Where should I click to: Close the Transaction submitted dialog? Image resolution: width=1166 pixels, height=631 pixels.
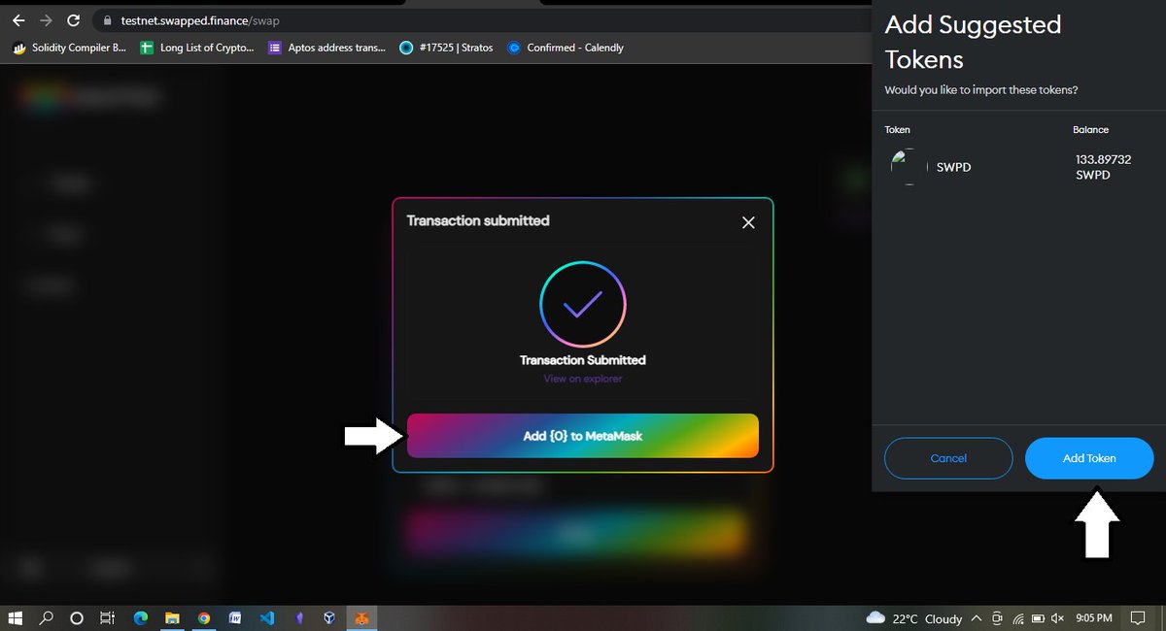(x=748, y=222)
